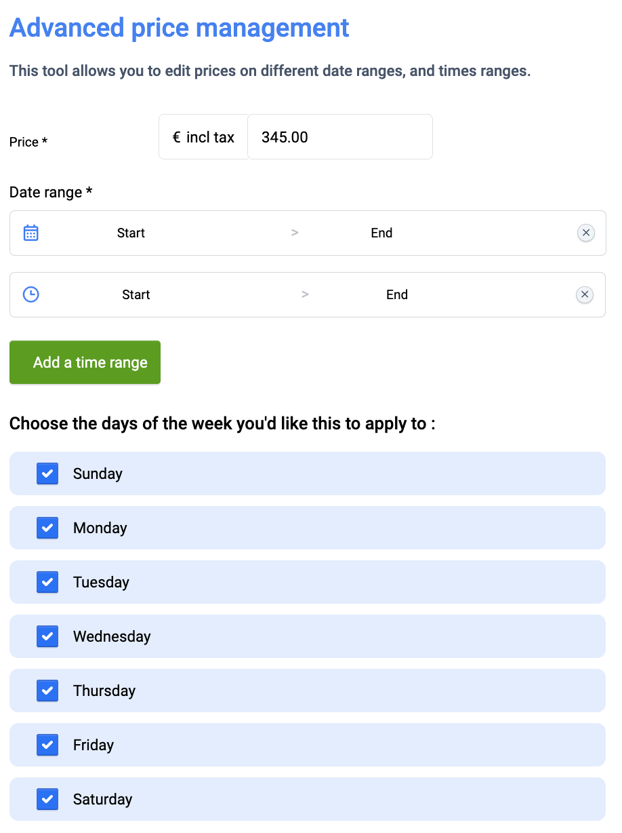Disable the Thursday checkbox

[47, 691]
